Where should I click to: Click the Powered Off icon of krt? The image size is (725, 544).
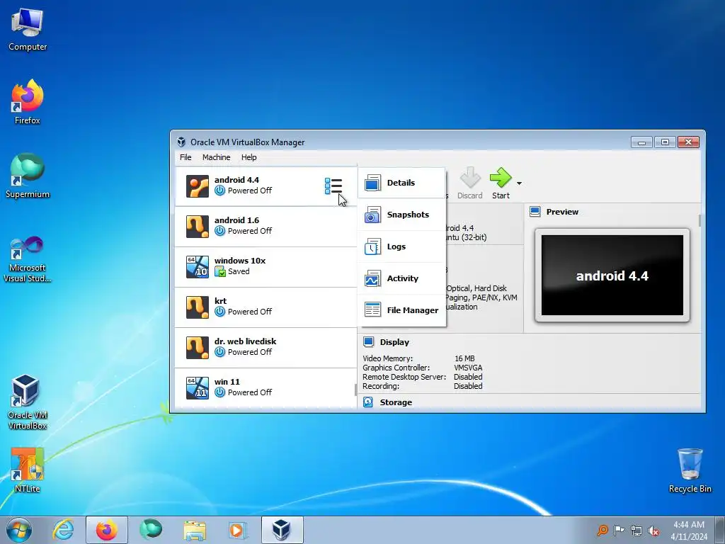tap(220, 312)
